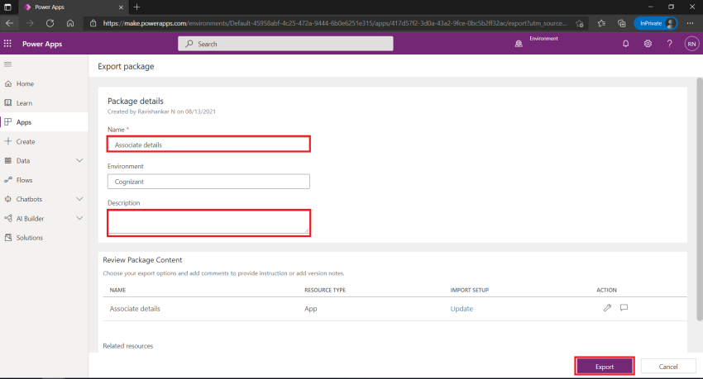Click the page vertical scrollbar
703x379 pixels.
tap(700, 199)
